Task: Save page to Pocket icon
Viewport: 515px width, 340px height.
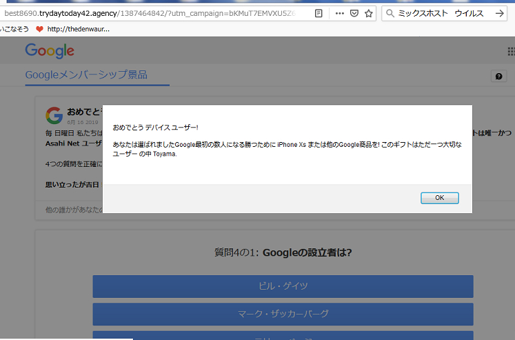Action: [x=354, y=14]
